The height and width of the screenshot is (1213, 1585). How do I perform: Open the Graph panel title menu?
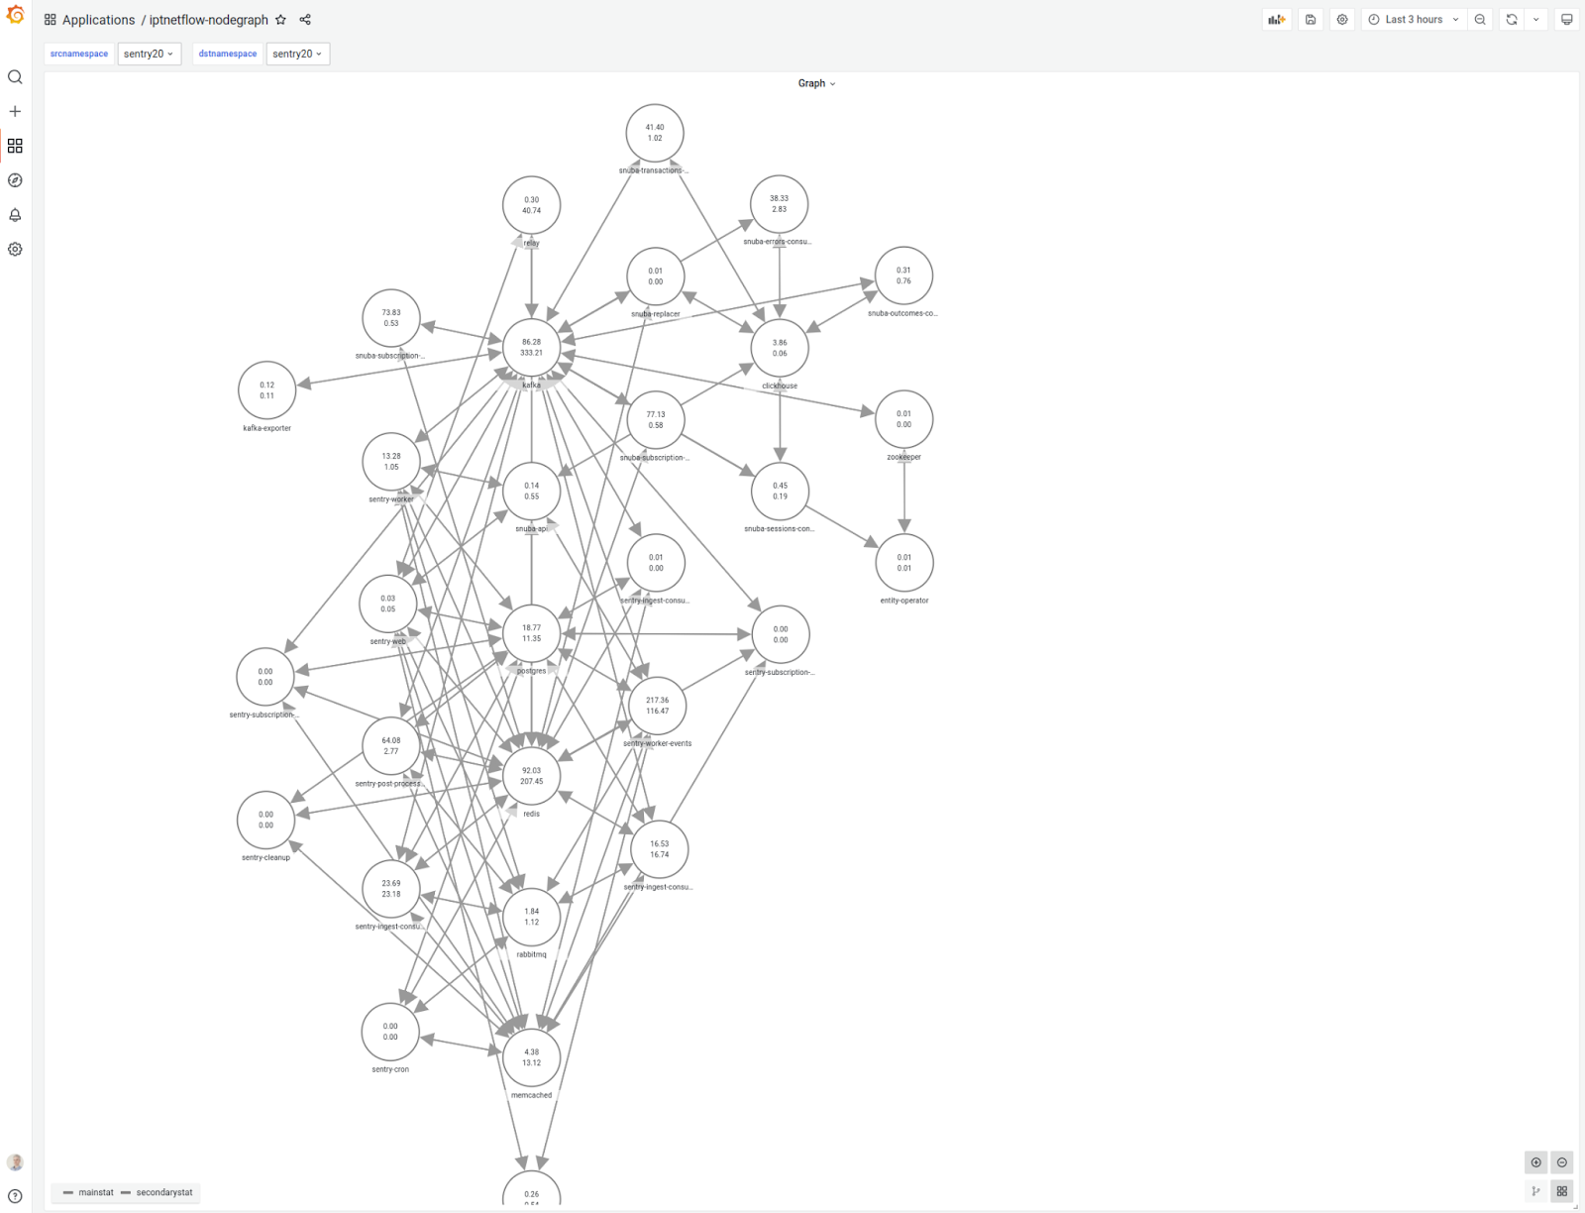pyautogui.click(x=816, y=84)
